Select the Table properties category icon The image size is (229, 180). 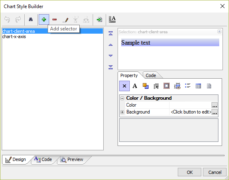[x=198, y=86]
